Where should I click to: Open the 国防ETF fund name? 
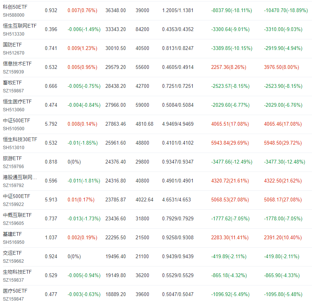pos(12,45)
